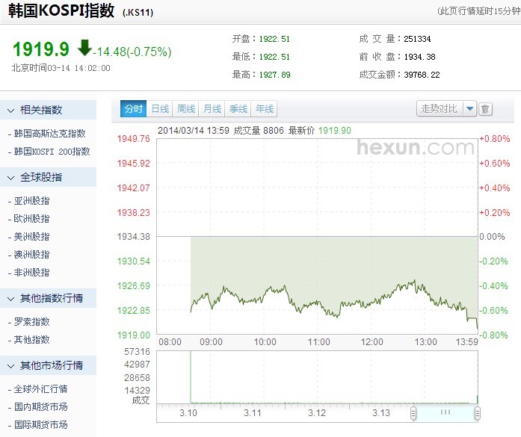Open 韩国KOSPI 200指数 link
The width and height of the screenshot is (521, 437).
[x=52, y=152]
